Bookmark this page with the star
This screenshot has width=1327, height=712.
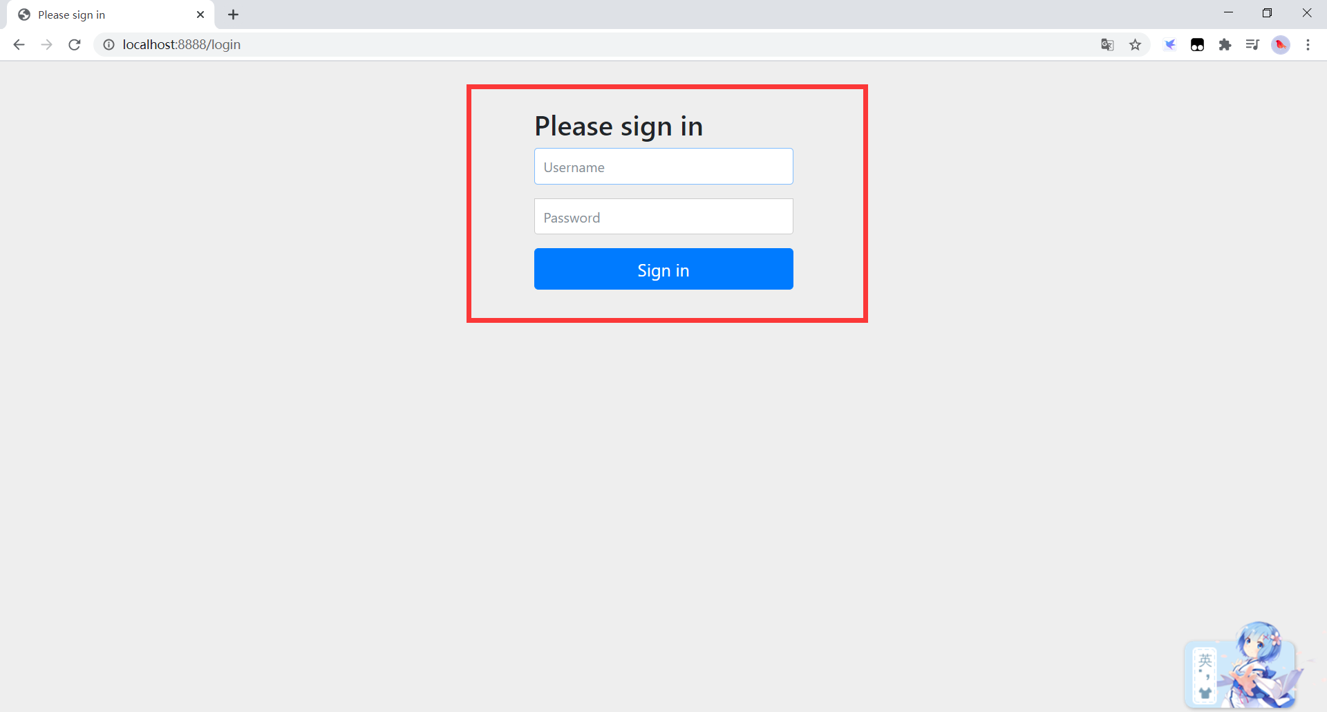pos(1135,45)
